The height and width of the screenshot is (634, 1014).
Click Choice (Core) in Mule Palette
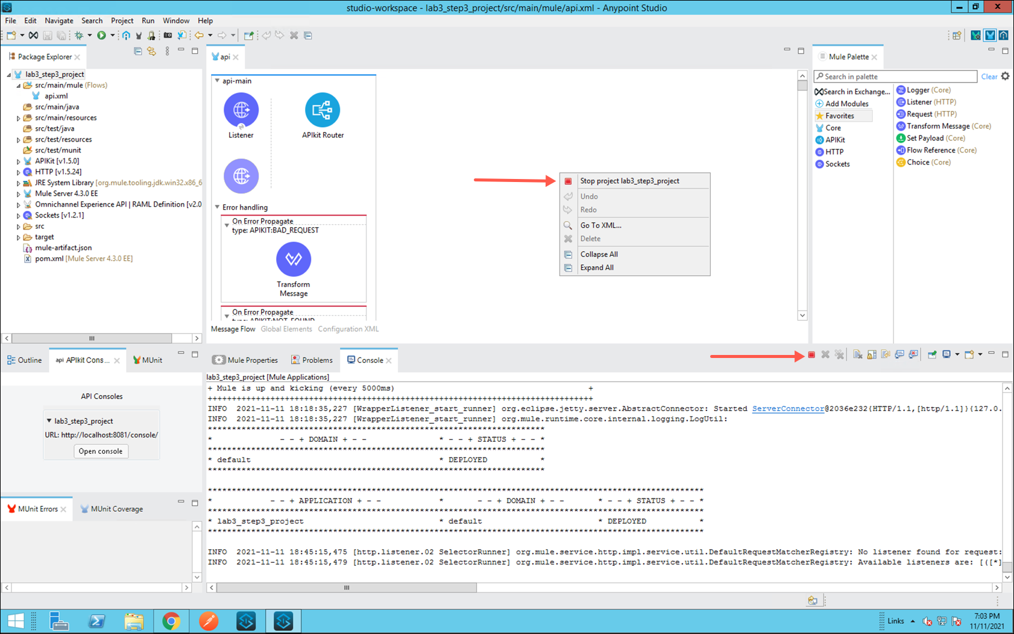924,162
